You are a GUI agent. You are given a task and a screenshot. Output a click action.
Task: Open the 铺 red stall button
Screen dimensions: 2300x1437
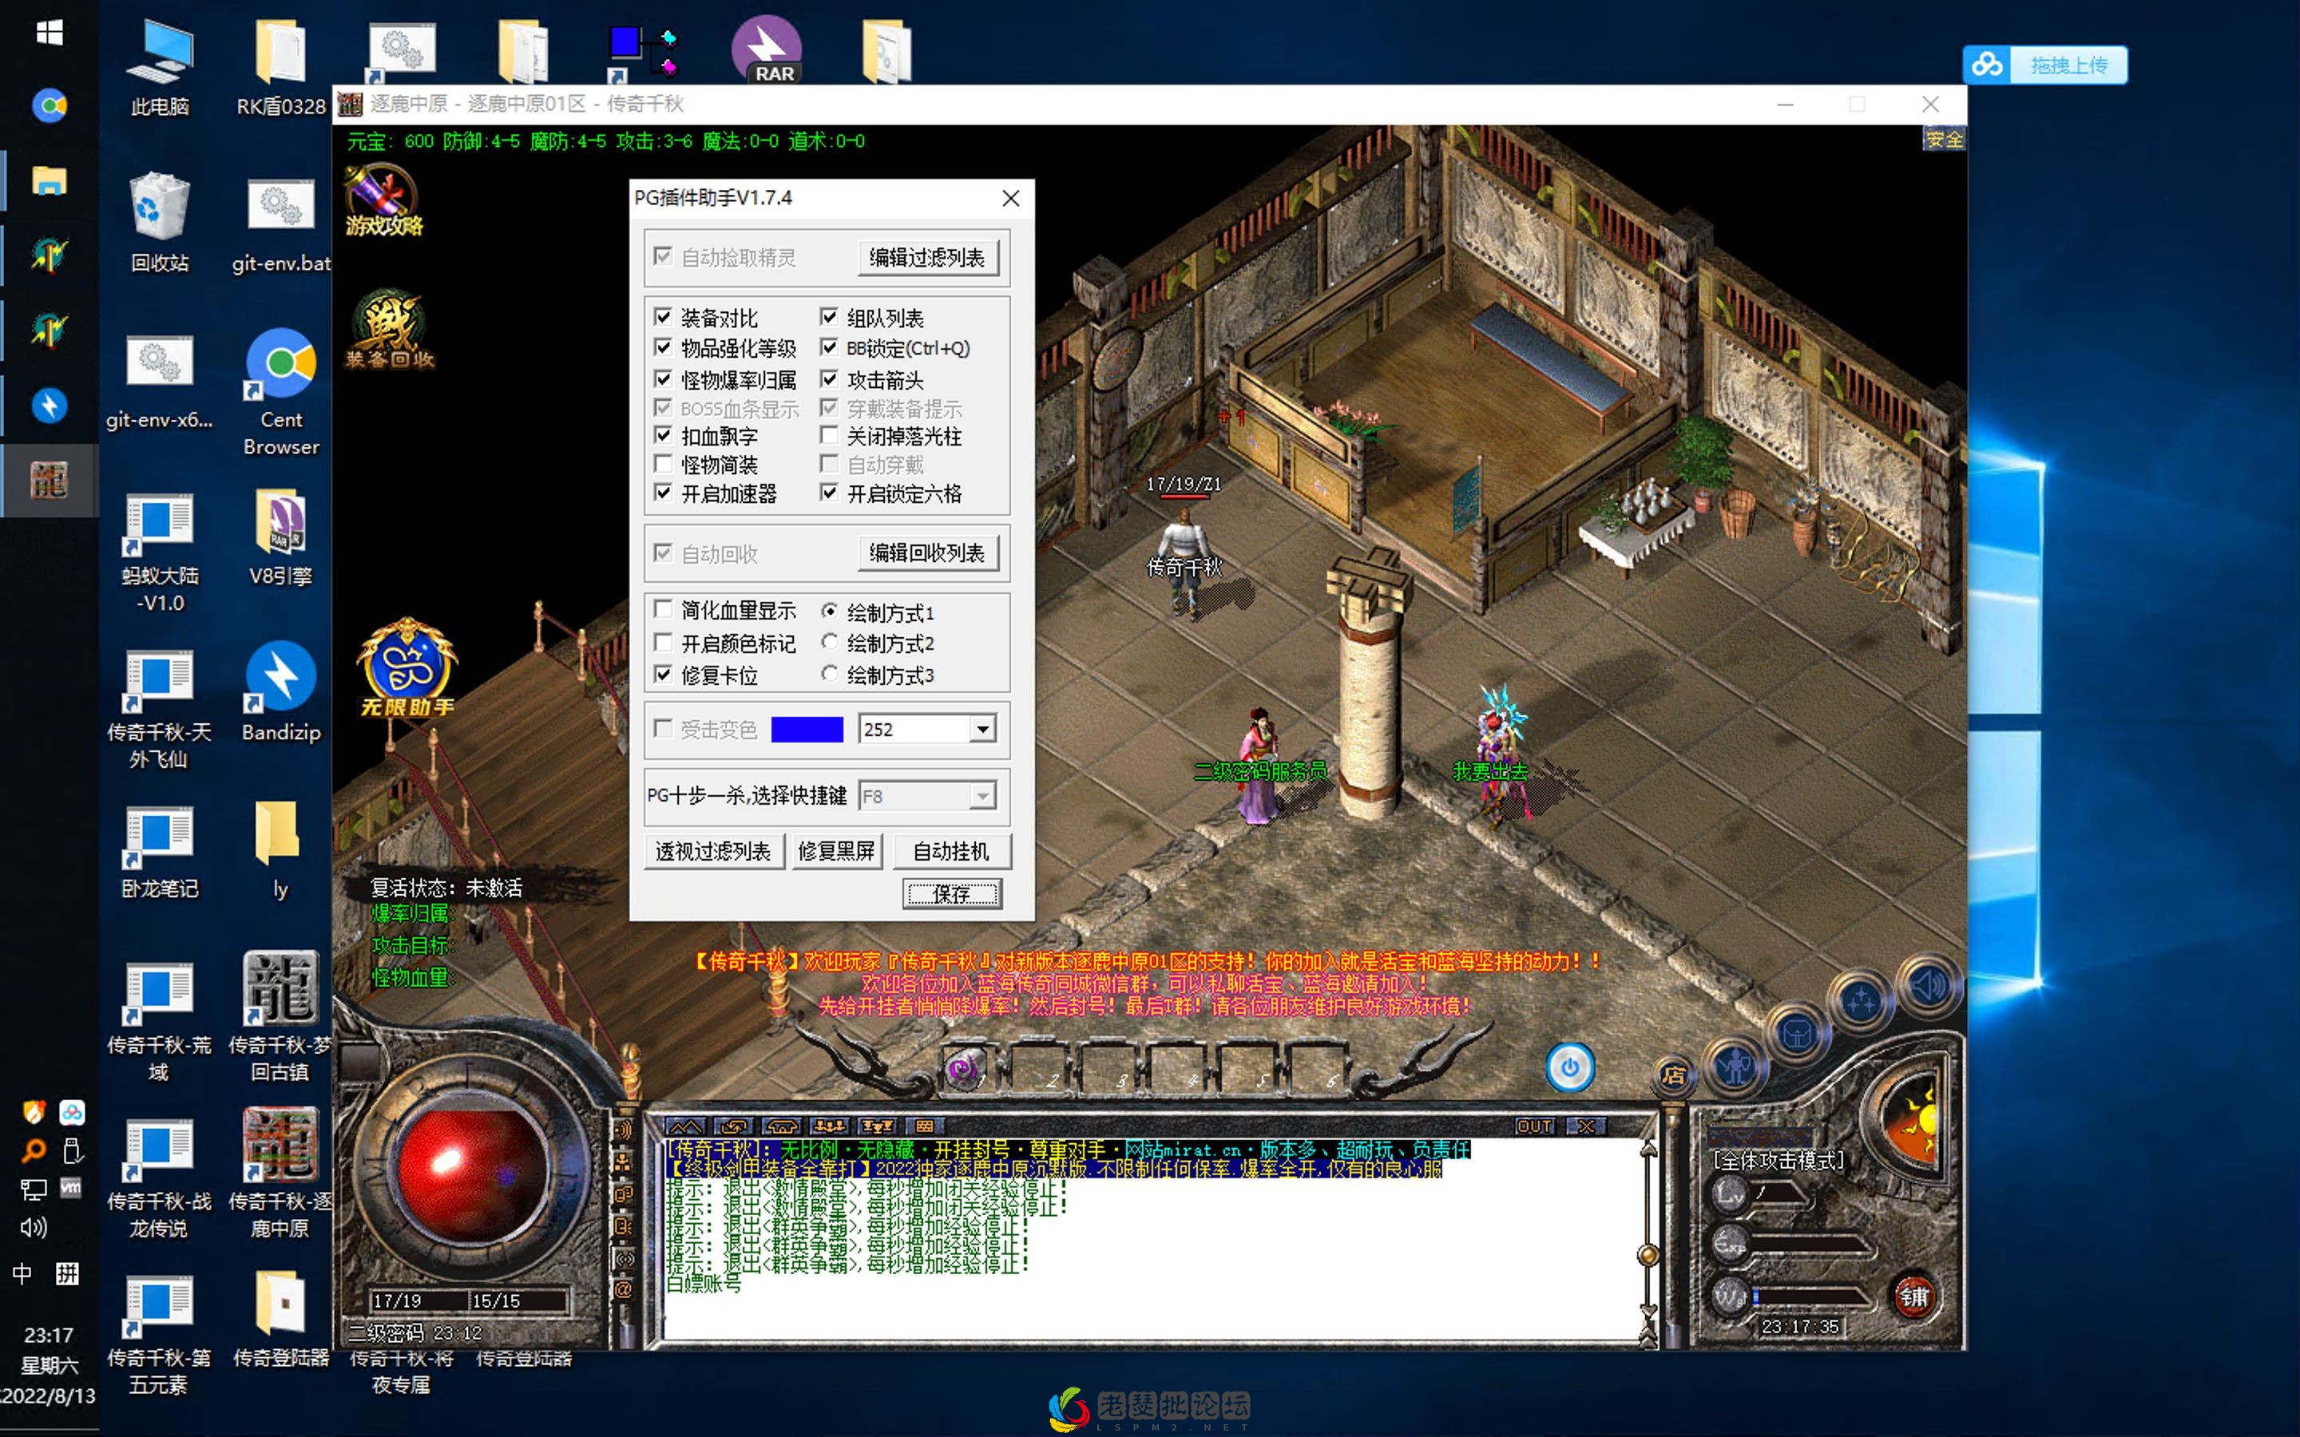[x=1913, y=1297]
